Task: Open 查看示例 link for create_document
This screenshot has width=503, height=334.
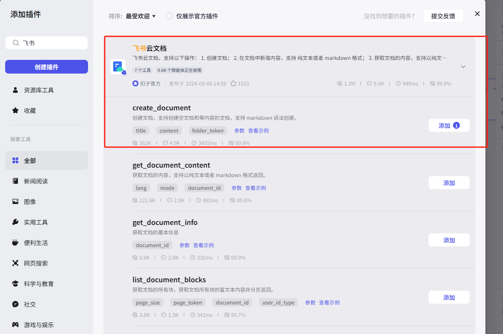Action: (259, 131)
